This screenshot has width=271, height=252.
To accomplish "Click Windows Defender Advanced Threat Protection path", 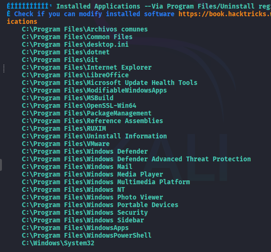I will [136, 159].
